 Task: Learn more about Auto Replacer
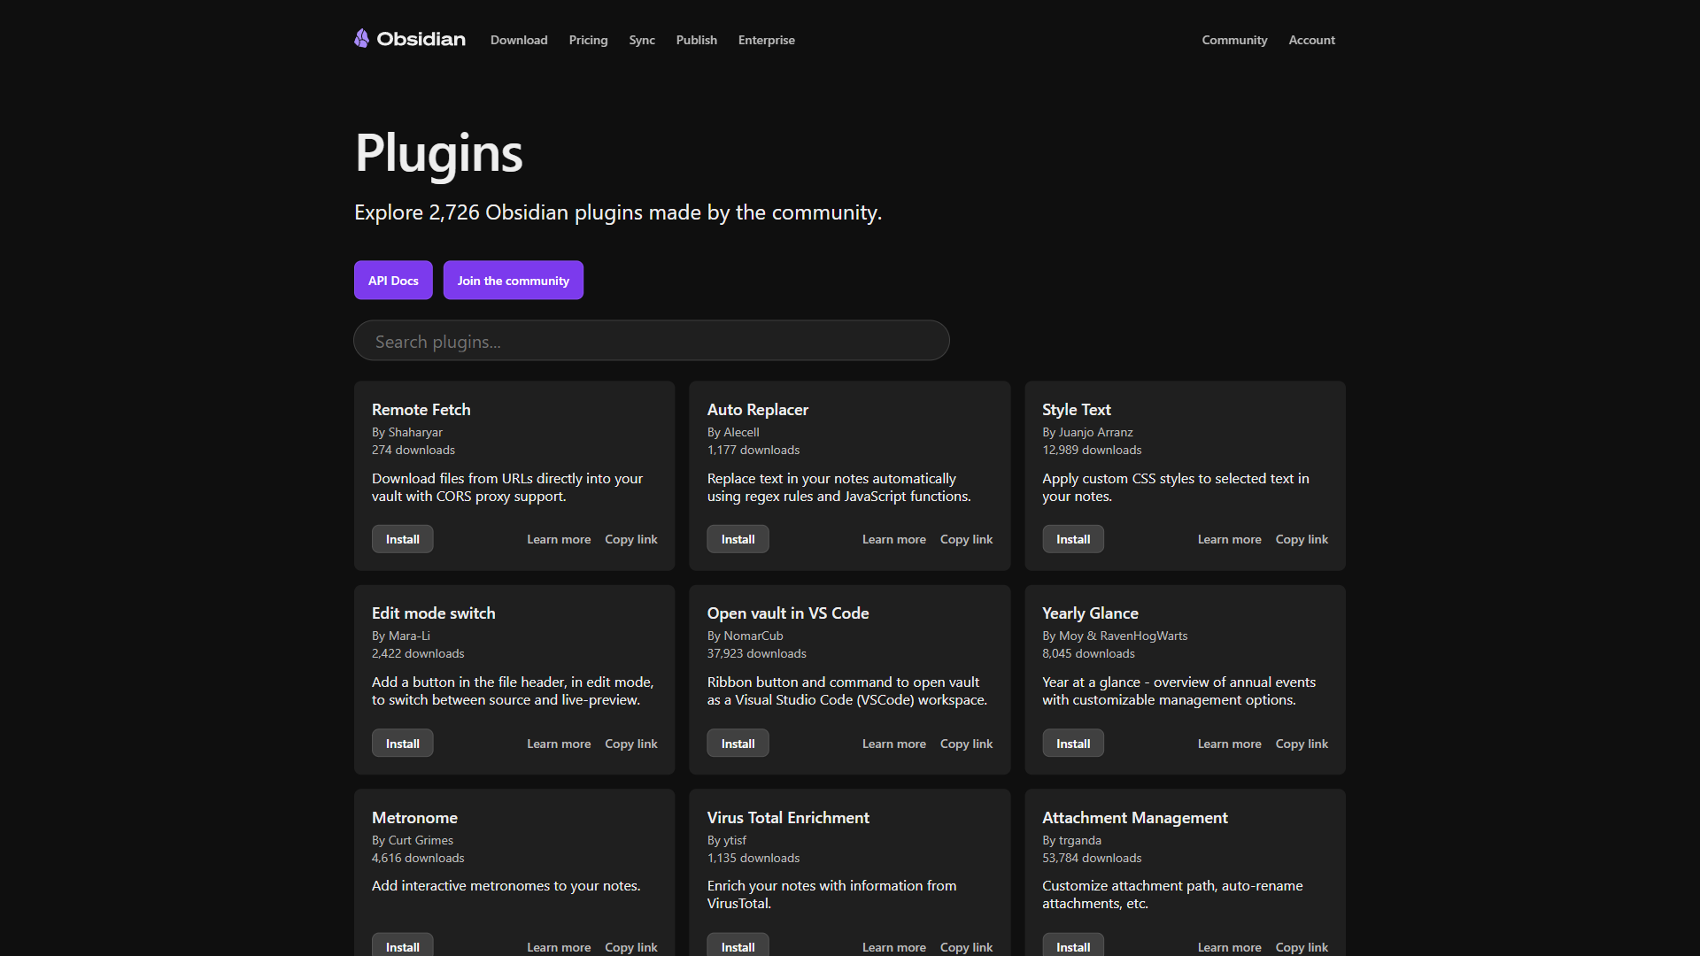(894, 539)
